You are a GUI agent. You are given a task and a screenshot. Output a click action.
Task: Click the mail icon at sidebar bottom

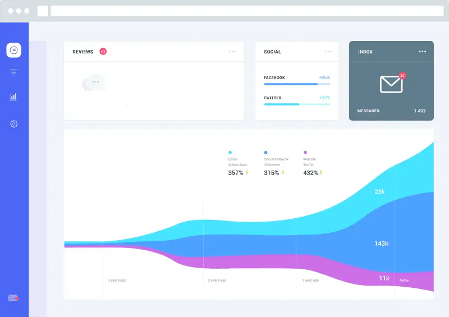coord(13,298)
